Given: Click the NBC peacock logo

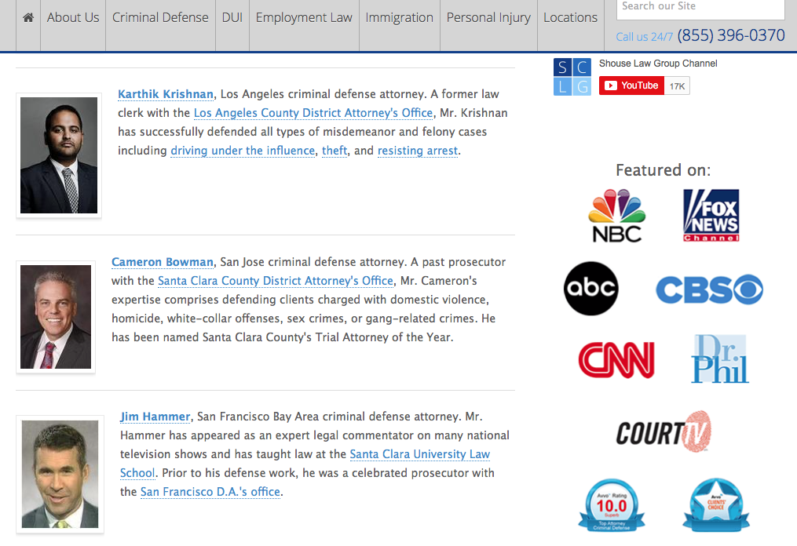Looking at the screenshot, I should tap(616, 215).
